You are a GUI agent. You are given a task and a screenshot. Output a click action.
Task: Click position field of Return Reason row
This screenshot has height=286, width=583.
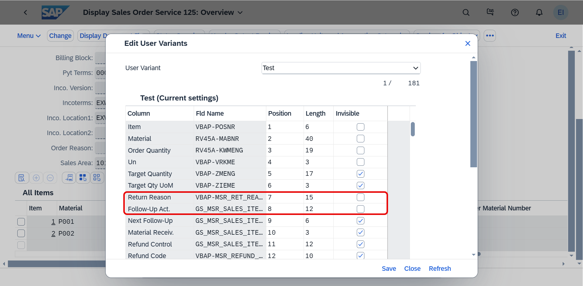pyautogui.click(x=285, y=197)
